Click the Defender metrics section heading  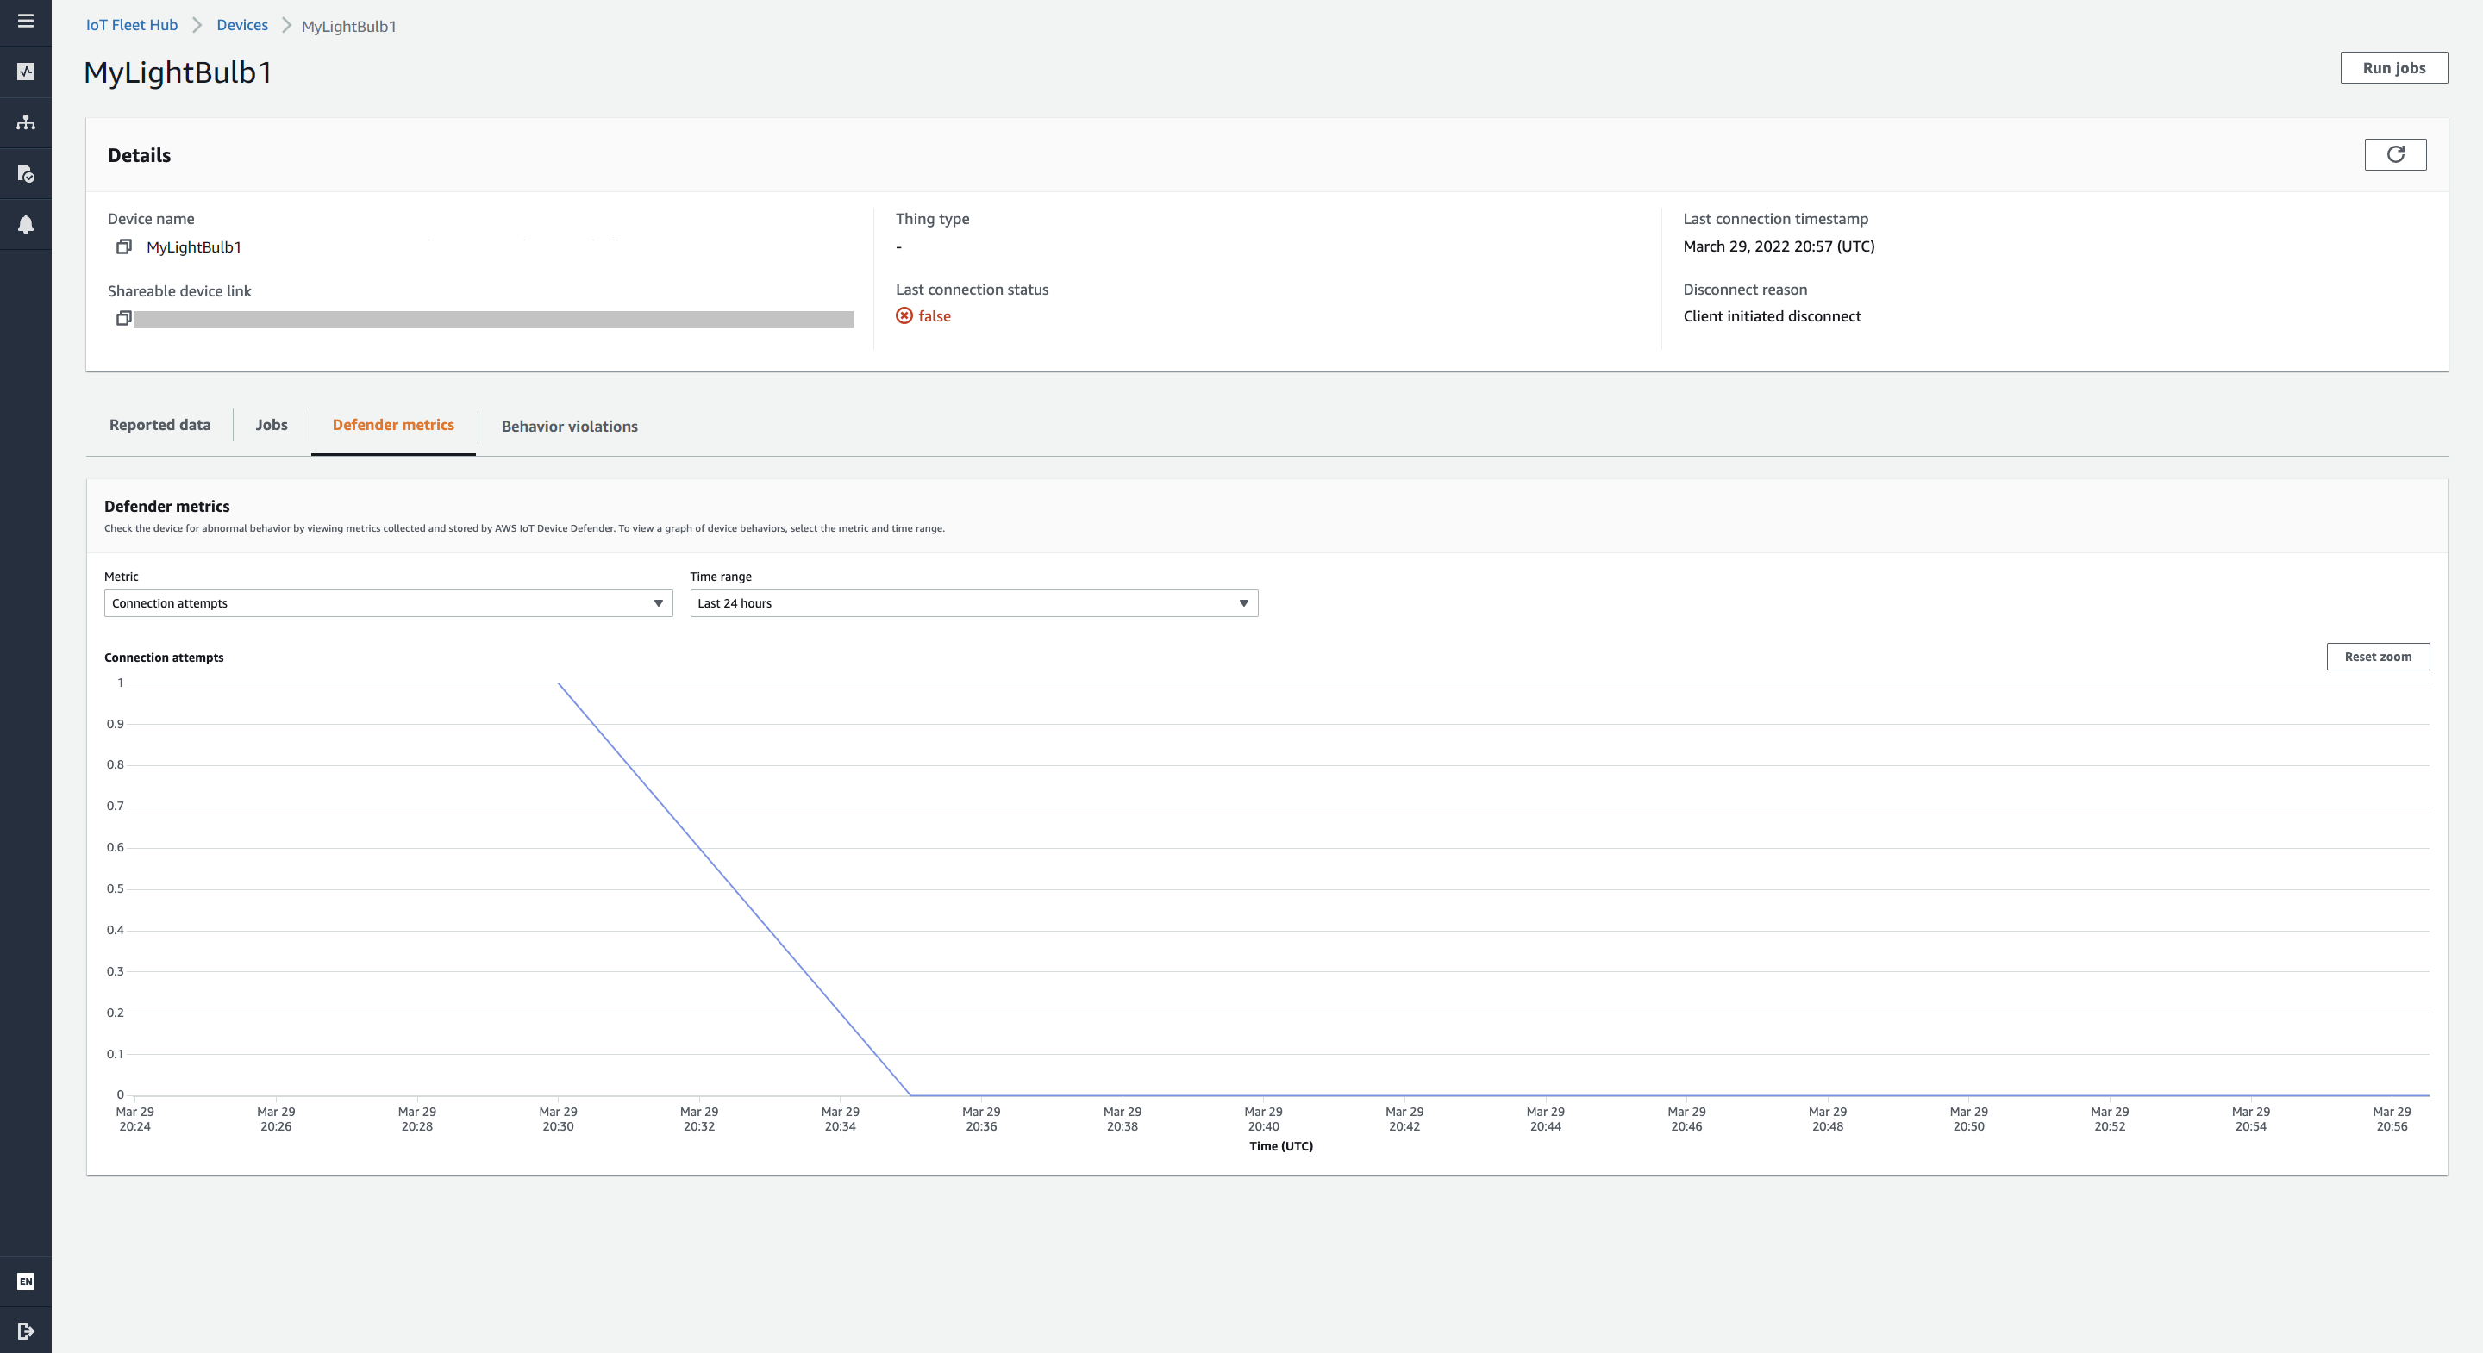tap(166, 506)
